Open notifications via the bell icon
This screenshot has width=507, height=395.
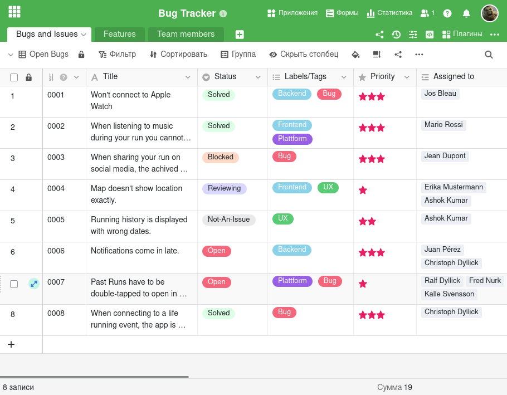466,12
